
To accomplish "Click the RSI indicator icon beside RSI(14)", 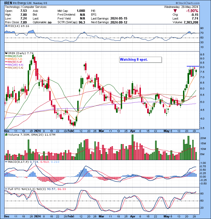I will 6,26.
